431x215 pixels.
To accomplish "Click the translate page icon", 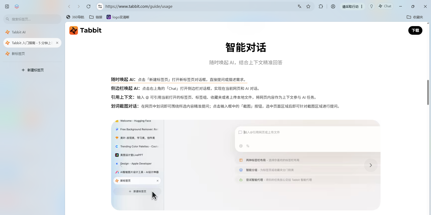I will click(299, 6).
